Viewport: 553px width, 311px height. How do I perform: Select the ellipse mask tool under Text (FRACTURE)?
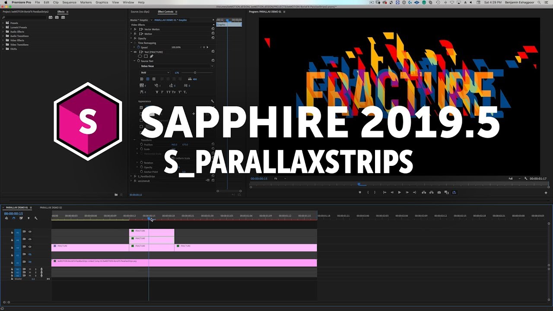(140, 56)
